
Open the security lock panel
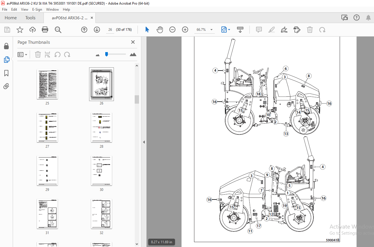coord(6,46)
